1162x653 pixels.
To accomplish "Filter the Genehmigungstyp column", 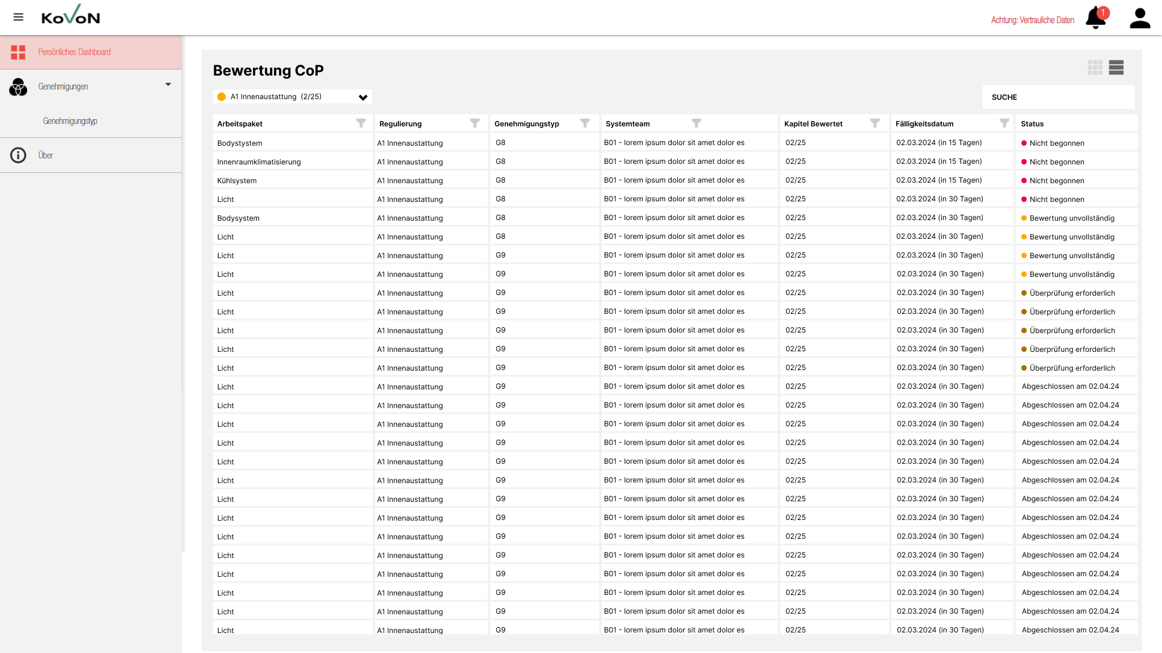I will click(585, 123).
